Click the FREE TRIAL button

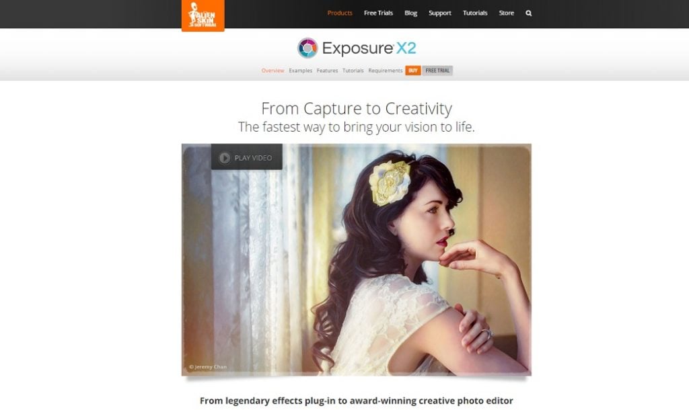tap(437, 70)
